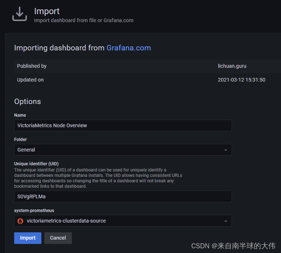
Task: Expand the Folder dropdown chevron
Action: point(225,150)
